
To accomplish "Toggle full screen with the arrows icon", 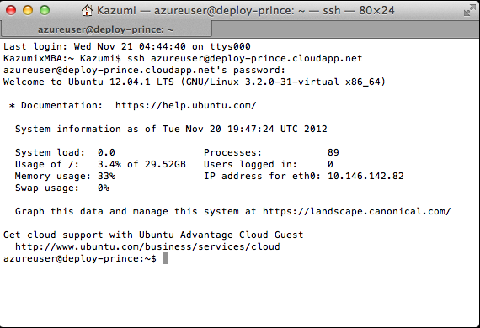I will pos(469,10).
